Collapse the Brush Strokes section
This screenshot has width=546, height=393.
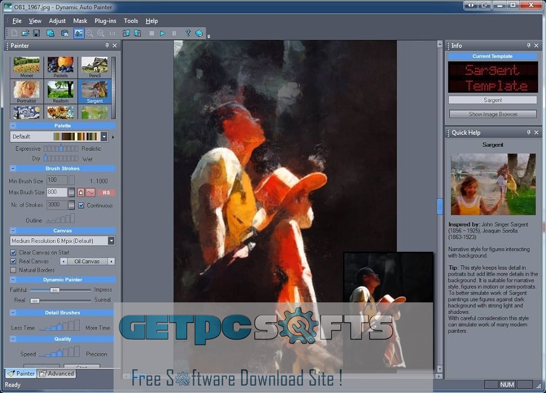(13, 168)
